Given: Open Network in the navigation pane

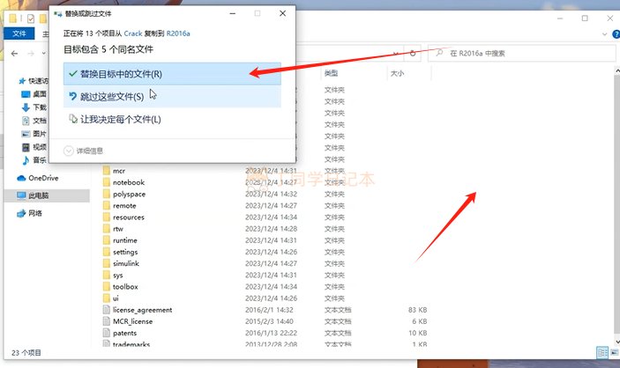Looking at the screenshot, I should (x=35, y=213).
